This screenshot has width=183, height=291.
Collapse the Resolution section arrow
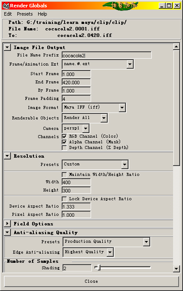point(7,156)
